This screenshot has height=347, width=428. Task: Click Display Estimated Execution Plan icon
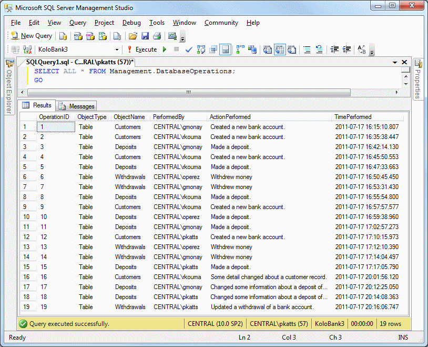point(201,49)
